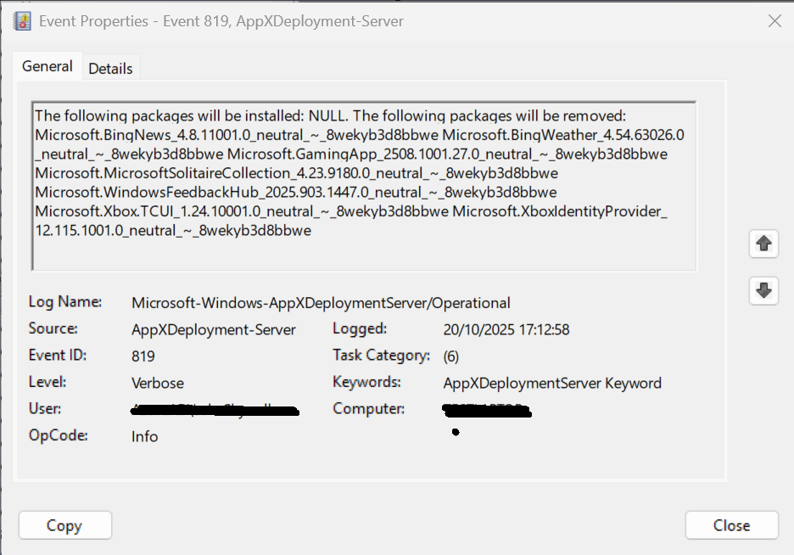Click the Log Name value text
The image size is (794, 555).
tap(321, 303)
